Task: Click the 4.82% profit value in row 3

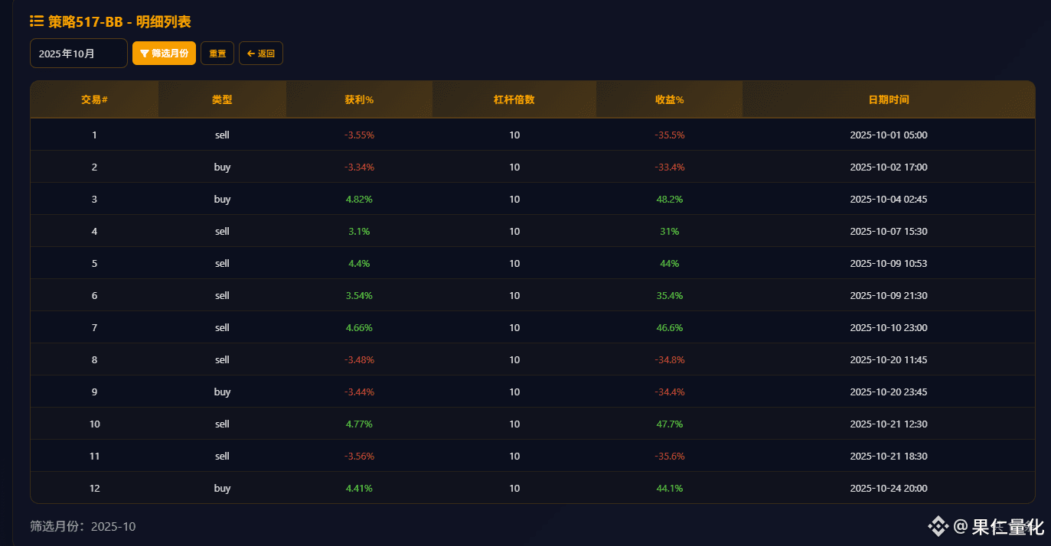Action: click(359, 200)
